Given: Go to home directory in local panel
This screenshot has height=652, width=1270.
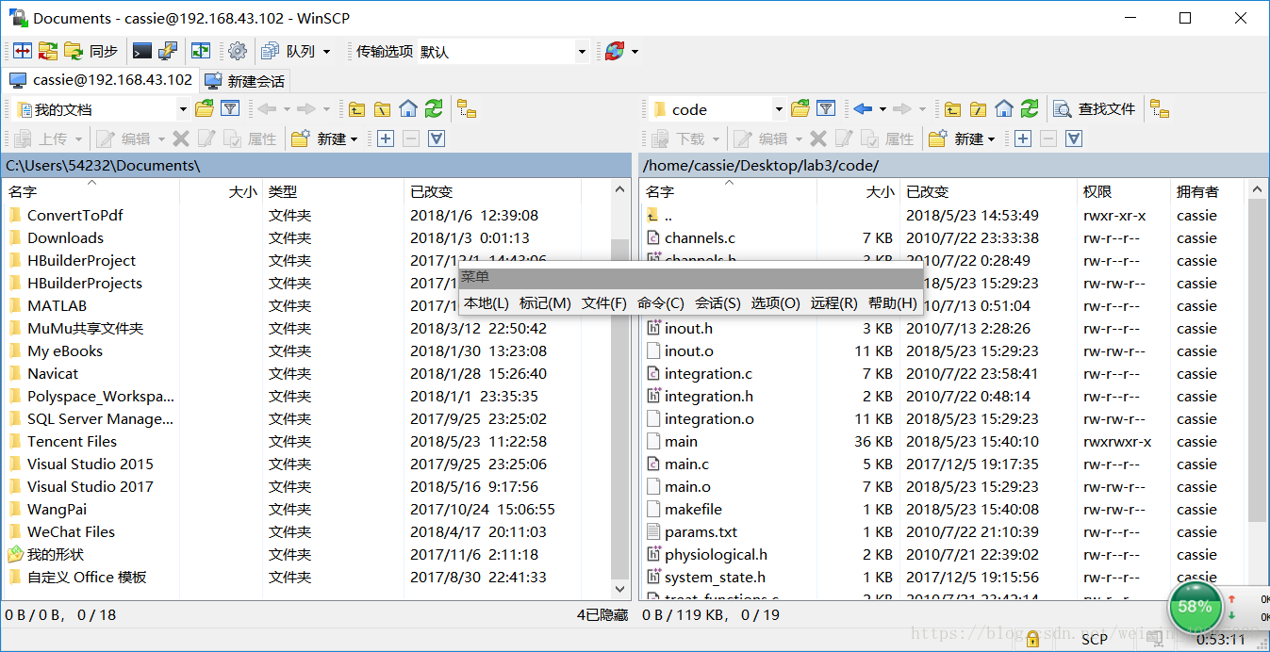Looking at the screenshot, I should (x=407, y=109).
